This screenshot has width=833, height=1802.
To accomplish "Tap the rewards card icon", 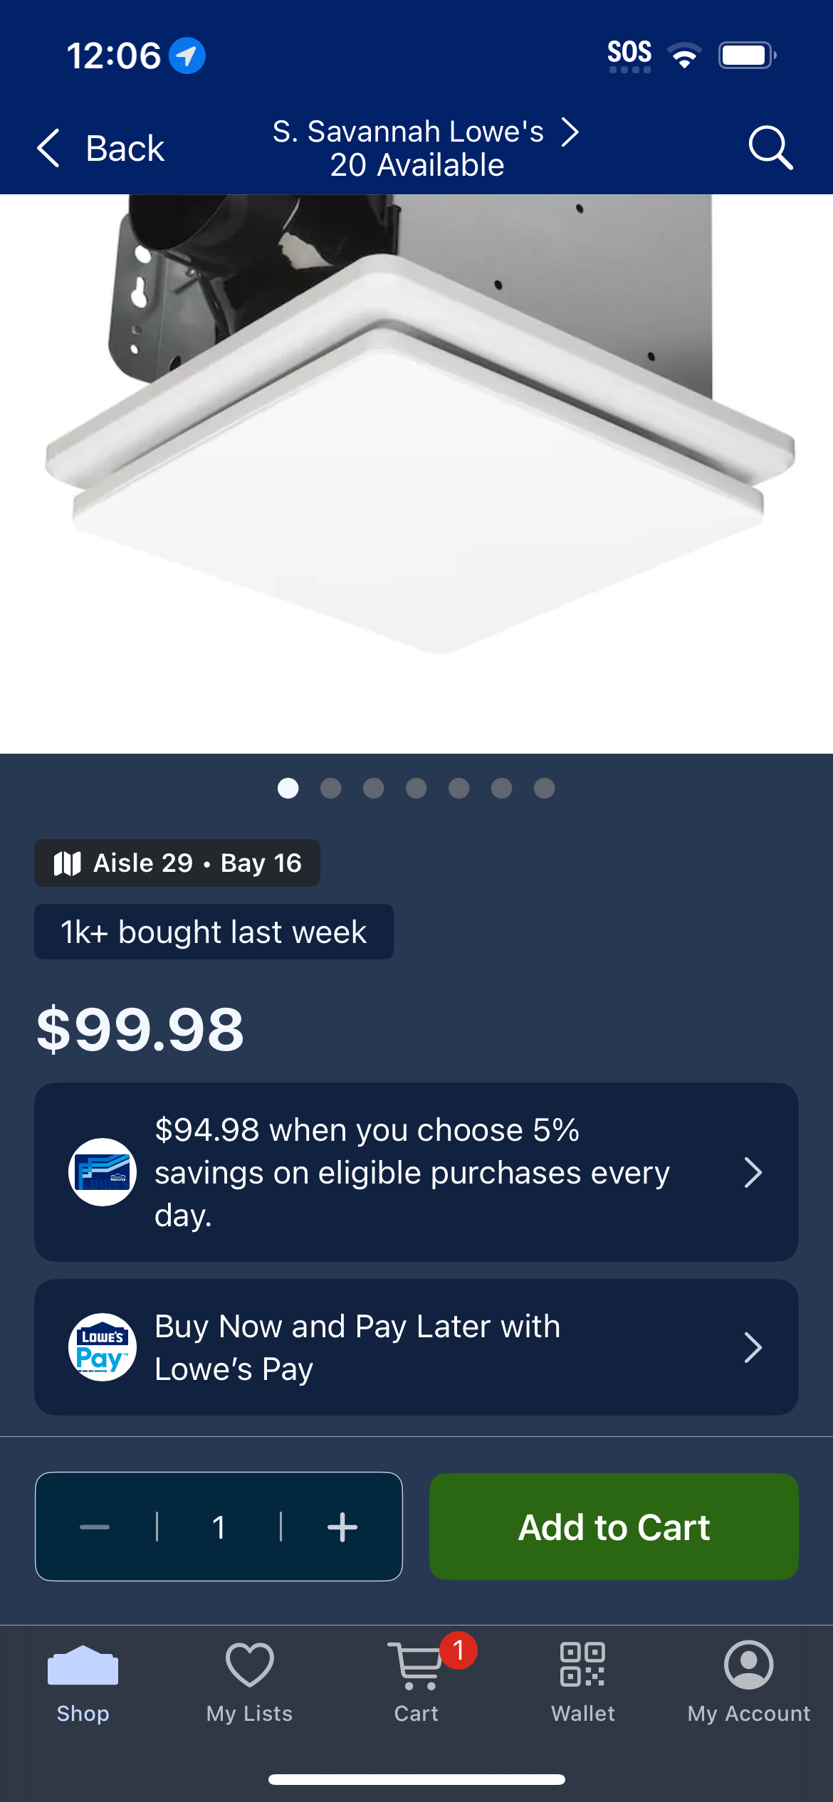I will [x=103, y=1172].
